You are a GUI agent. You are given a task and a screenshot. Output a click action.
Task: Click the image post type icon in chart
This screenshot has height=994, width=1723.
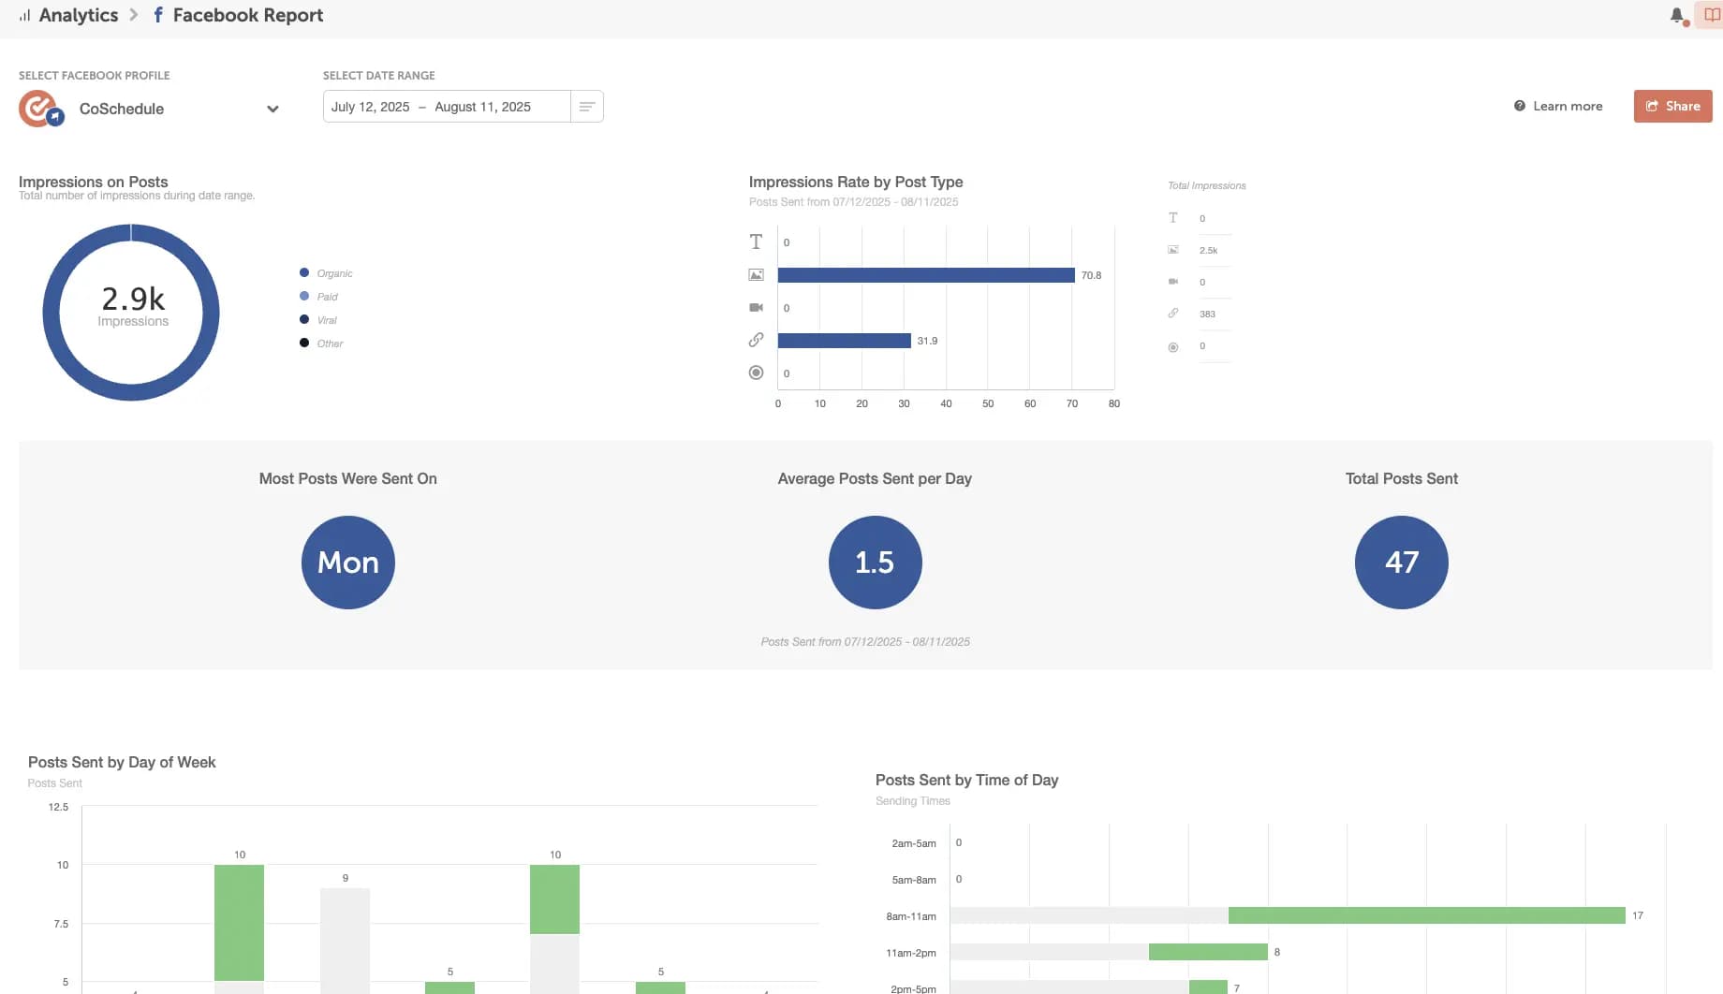pyautogui.click(x=756, y=275)
